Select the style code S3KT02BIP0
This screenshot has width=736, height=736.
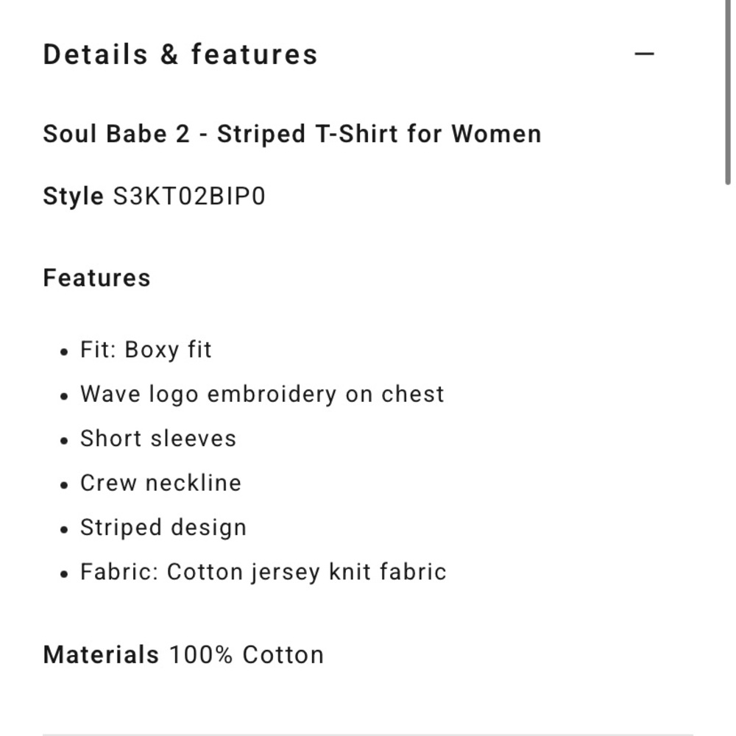point(189,196)
